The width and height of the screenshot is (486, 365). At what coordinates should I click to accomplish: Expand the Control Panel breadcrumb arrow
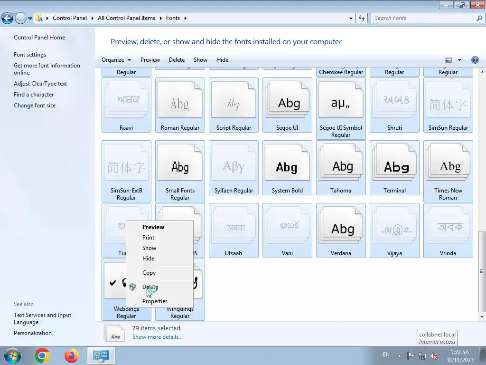(x=93, y=18)
